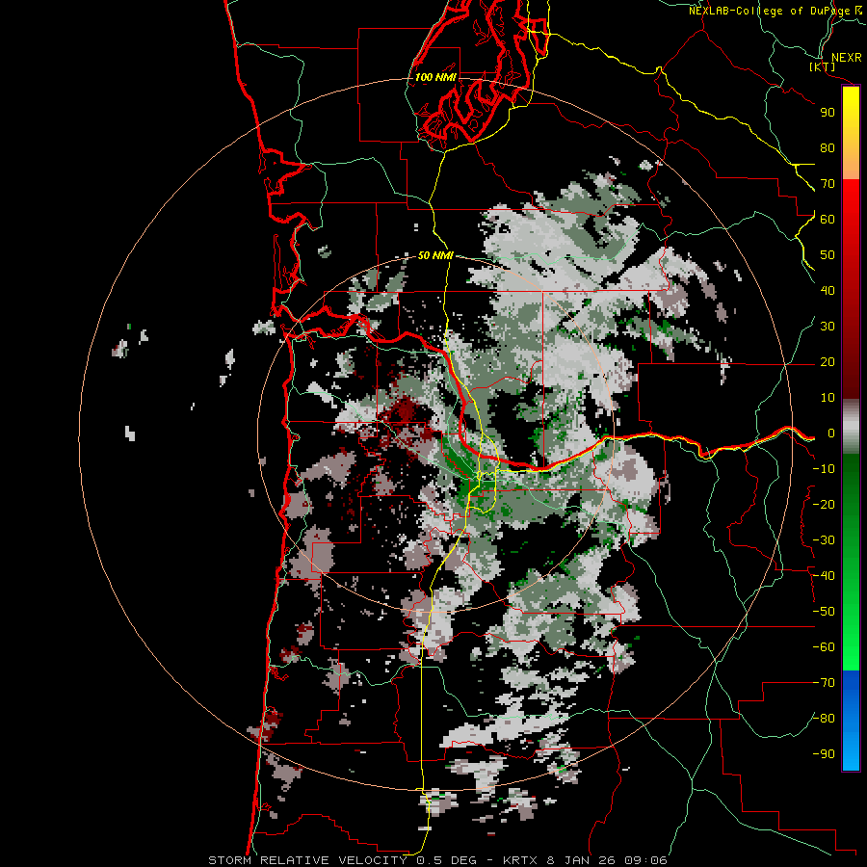Click the -70 knot scale value
This screenshot has height=867, width=867.
tap(824, 683)
